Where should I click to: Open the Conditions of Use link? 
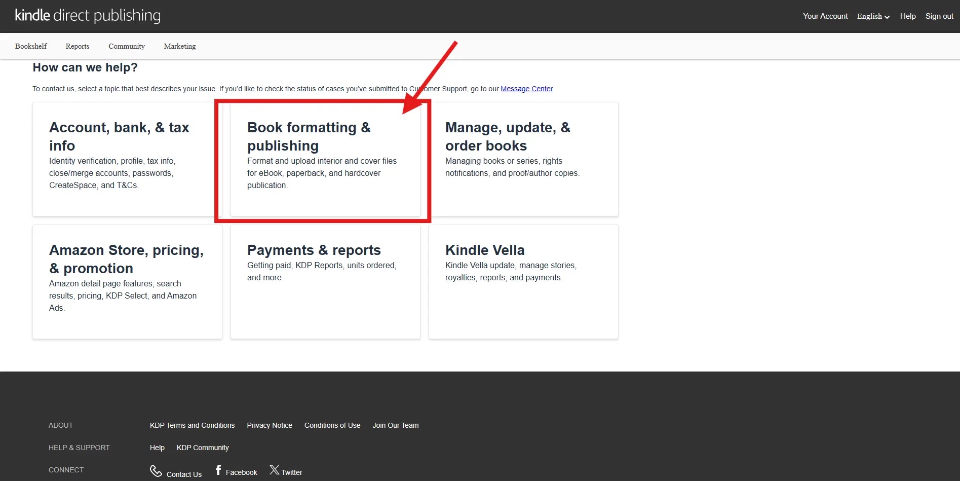click(332, 425)
